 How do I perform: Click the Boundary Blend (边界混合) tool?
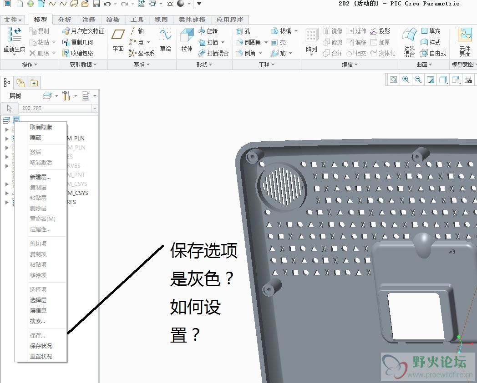(409, 42)
